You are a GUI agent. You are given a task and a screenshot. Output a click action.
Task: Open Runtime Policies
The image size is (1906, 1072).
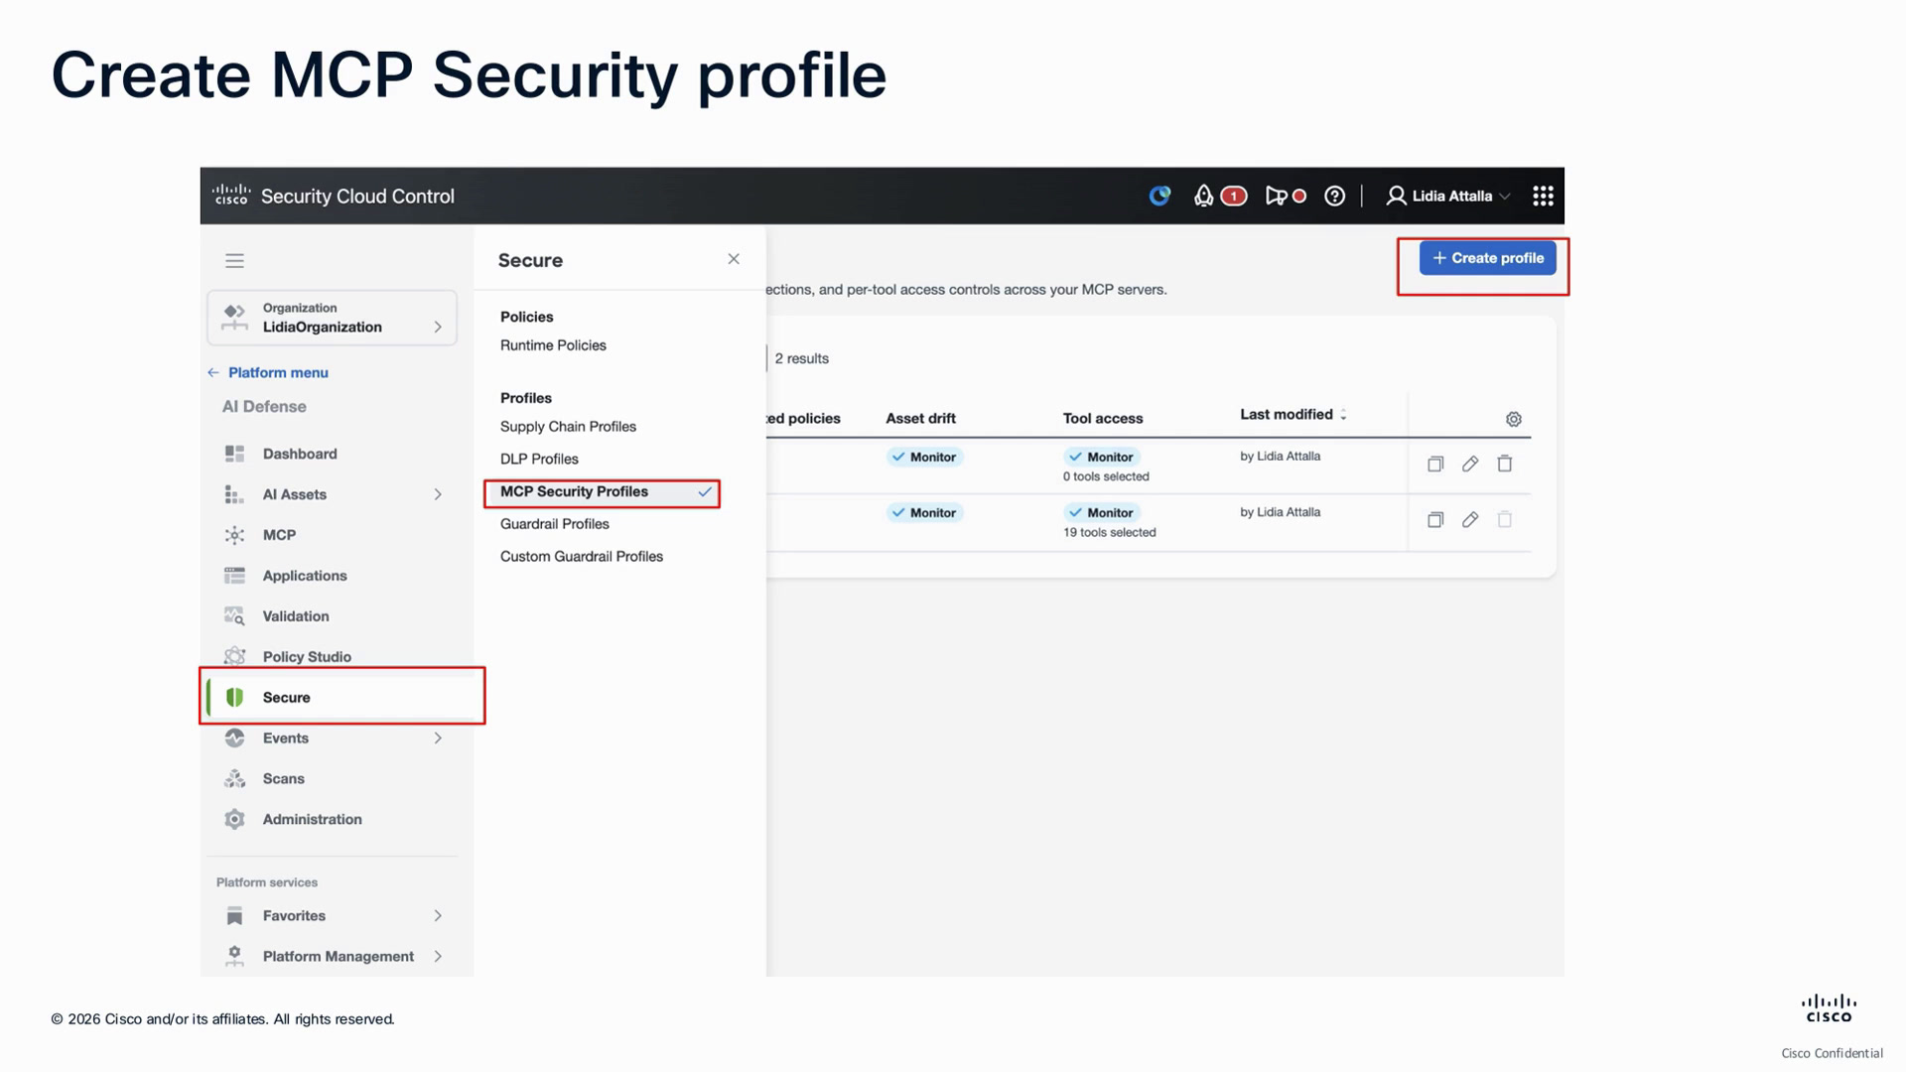pos(553,345)
